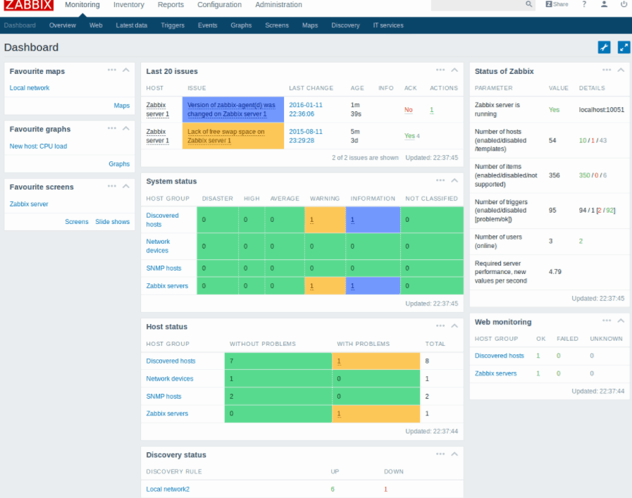The width and height of the screenshot is (632, 498).
Task: Open the Administration main menu
Action: pyautogui.click(x=278, y=5)
